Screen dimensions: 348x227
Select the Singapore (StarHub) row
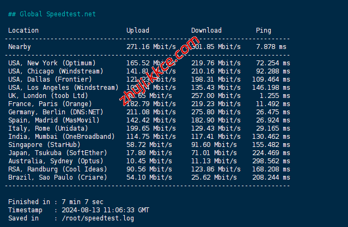pyautogui.click(x=44, y=145)
